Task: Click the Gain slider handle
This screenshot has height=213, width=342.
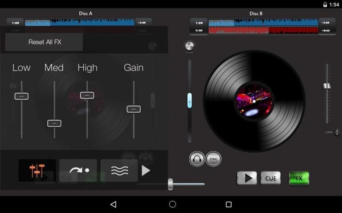Action: pos(134,109)
